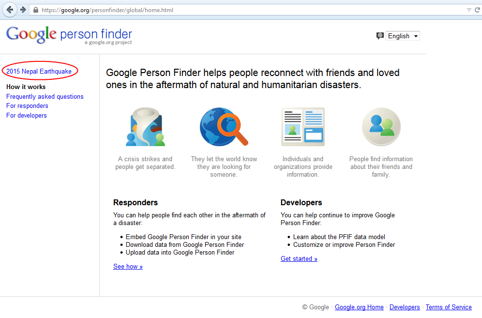
Task: Open Frequently asked questions in sidebar
Action: (45, 97)
